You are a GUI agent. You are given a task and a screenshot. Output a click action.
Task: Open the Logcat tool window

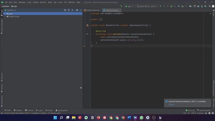coord(39,110)
